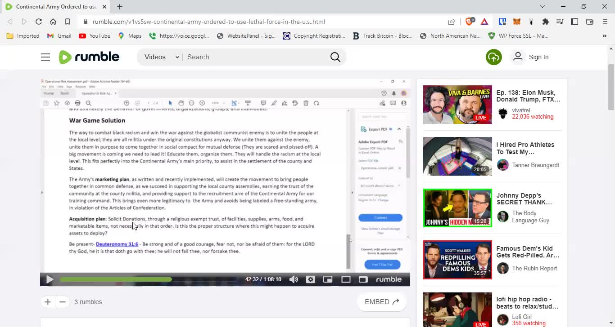The image size is (615, 327).
Task: Open Redpilling Famous Dems Kids thumbnail
Action: pos(457,260)
